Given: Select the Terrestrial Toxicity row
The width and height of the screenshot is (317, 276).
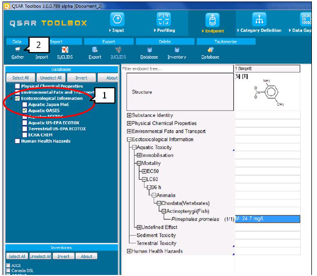Looking at the screenshot, I should (x=157, y=243).
